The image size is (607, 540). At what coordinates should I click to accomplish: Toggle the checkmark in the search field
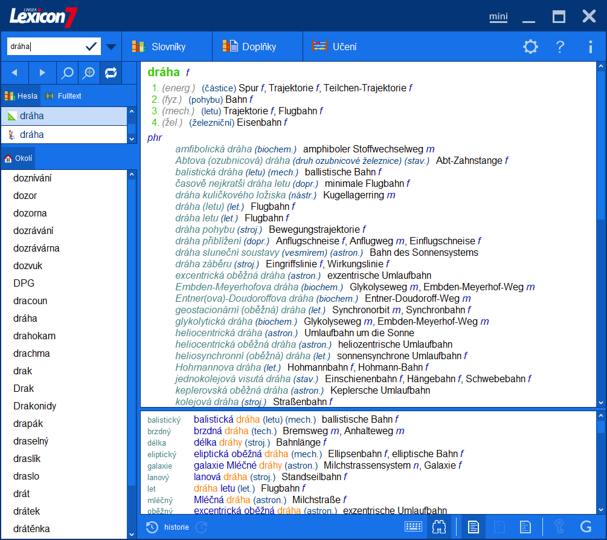[x=92, y=46]
